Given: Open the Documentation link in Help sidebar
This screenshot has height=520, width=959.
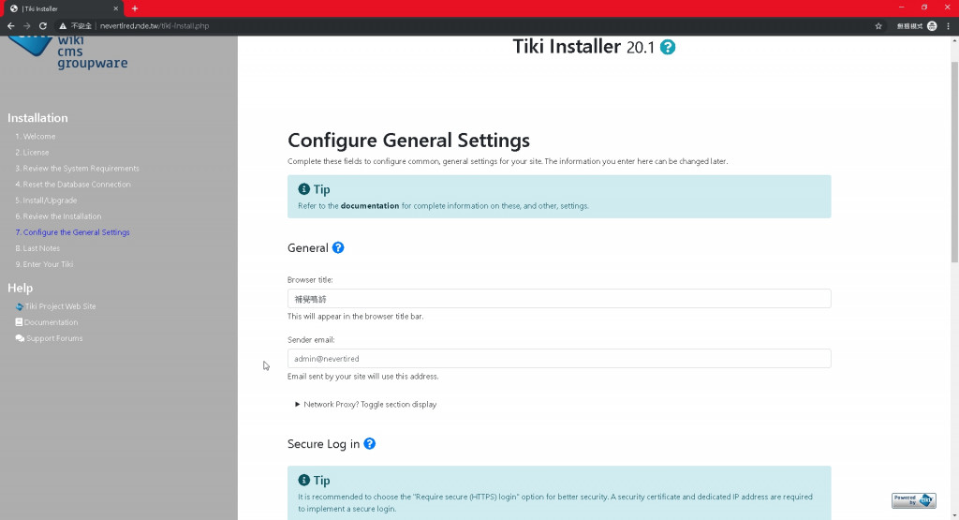Looking at the screenshot, I should (x=52, y=322).
